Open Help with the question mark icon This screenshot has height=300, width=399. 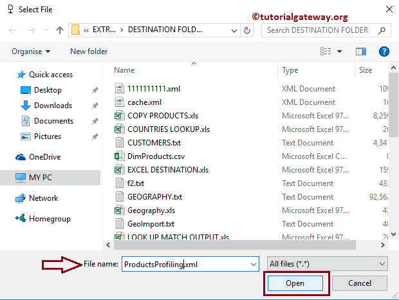click(x=384, y=52)
